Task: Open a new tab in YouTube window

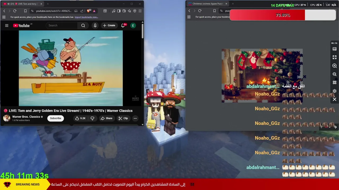Action: click(48, 4)
